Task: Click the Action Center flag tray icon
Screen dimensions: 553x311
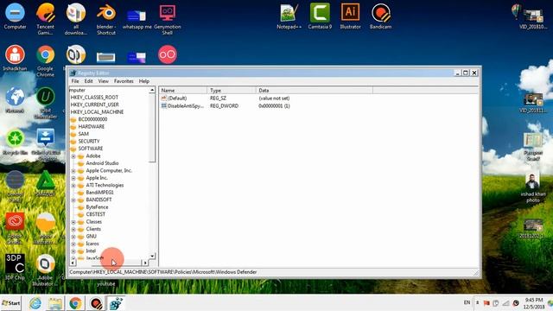Action: point(486,303)
